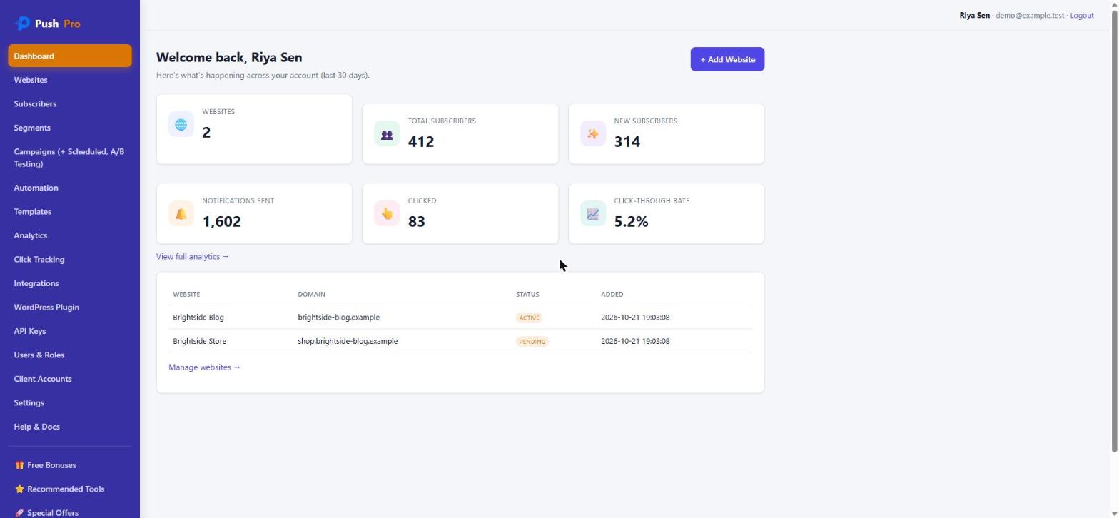This screenshot has width=1119, height=518.
Task: Click the ACTIVE status badge
Action: pos(530,318)
